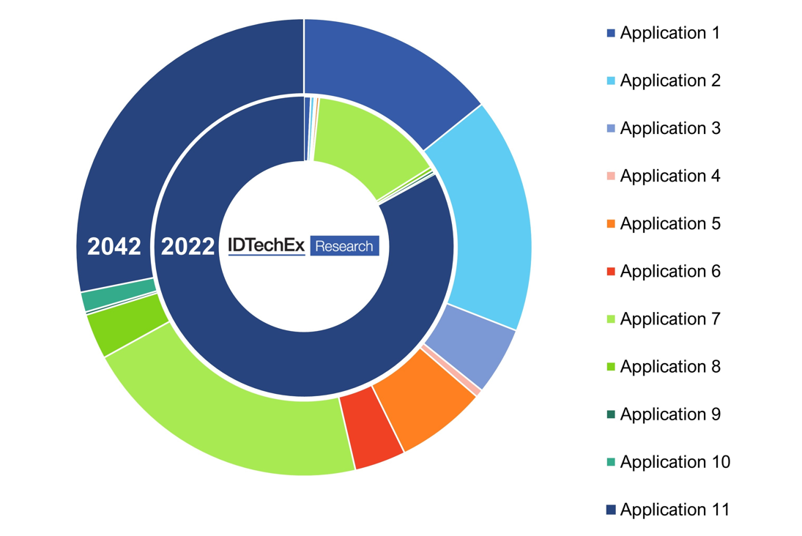Select the Application 2 legend marker
The image size is (802, 536).
click(612, 80)
